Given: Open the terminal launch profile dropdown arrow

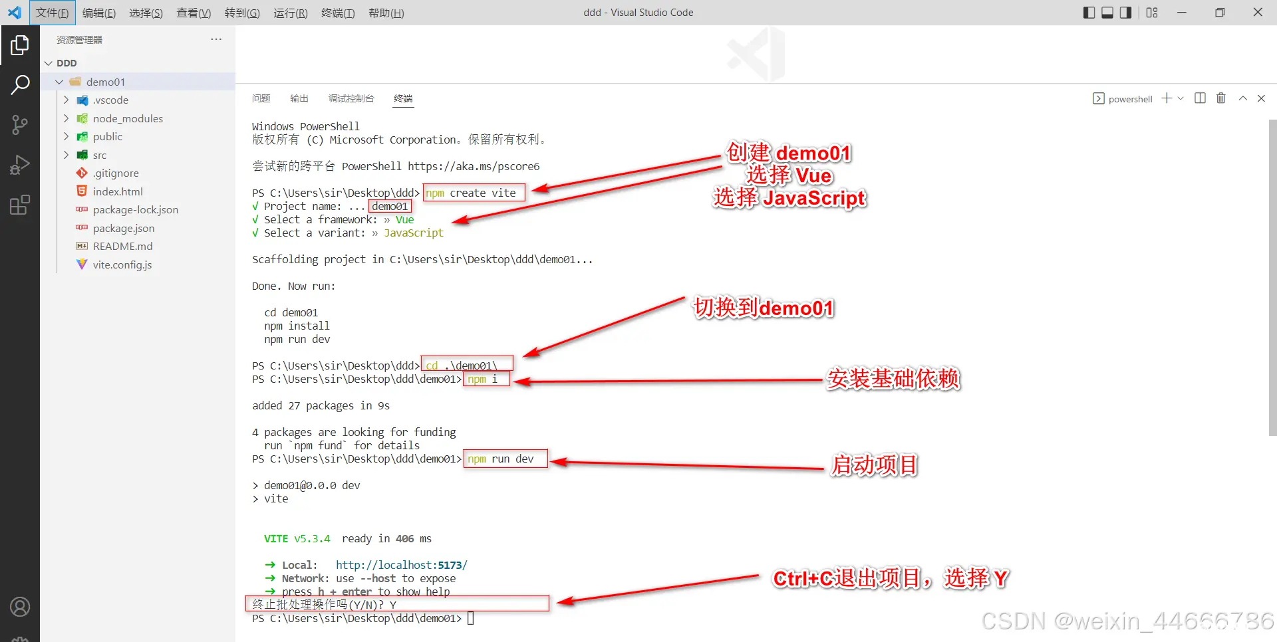Looking at the screenshot, I should tap(1181, 98).
